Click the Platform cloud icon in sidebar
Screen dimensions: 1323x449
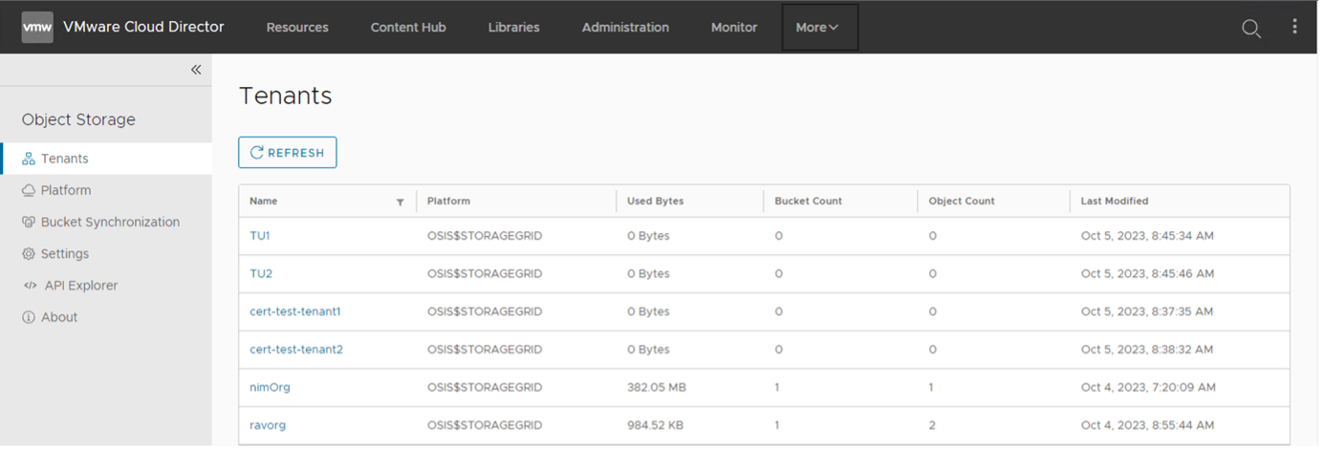tap(29, 191)
